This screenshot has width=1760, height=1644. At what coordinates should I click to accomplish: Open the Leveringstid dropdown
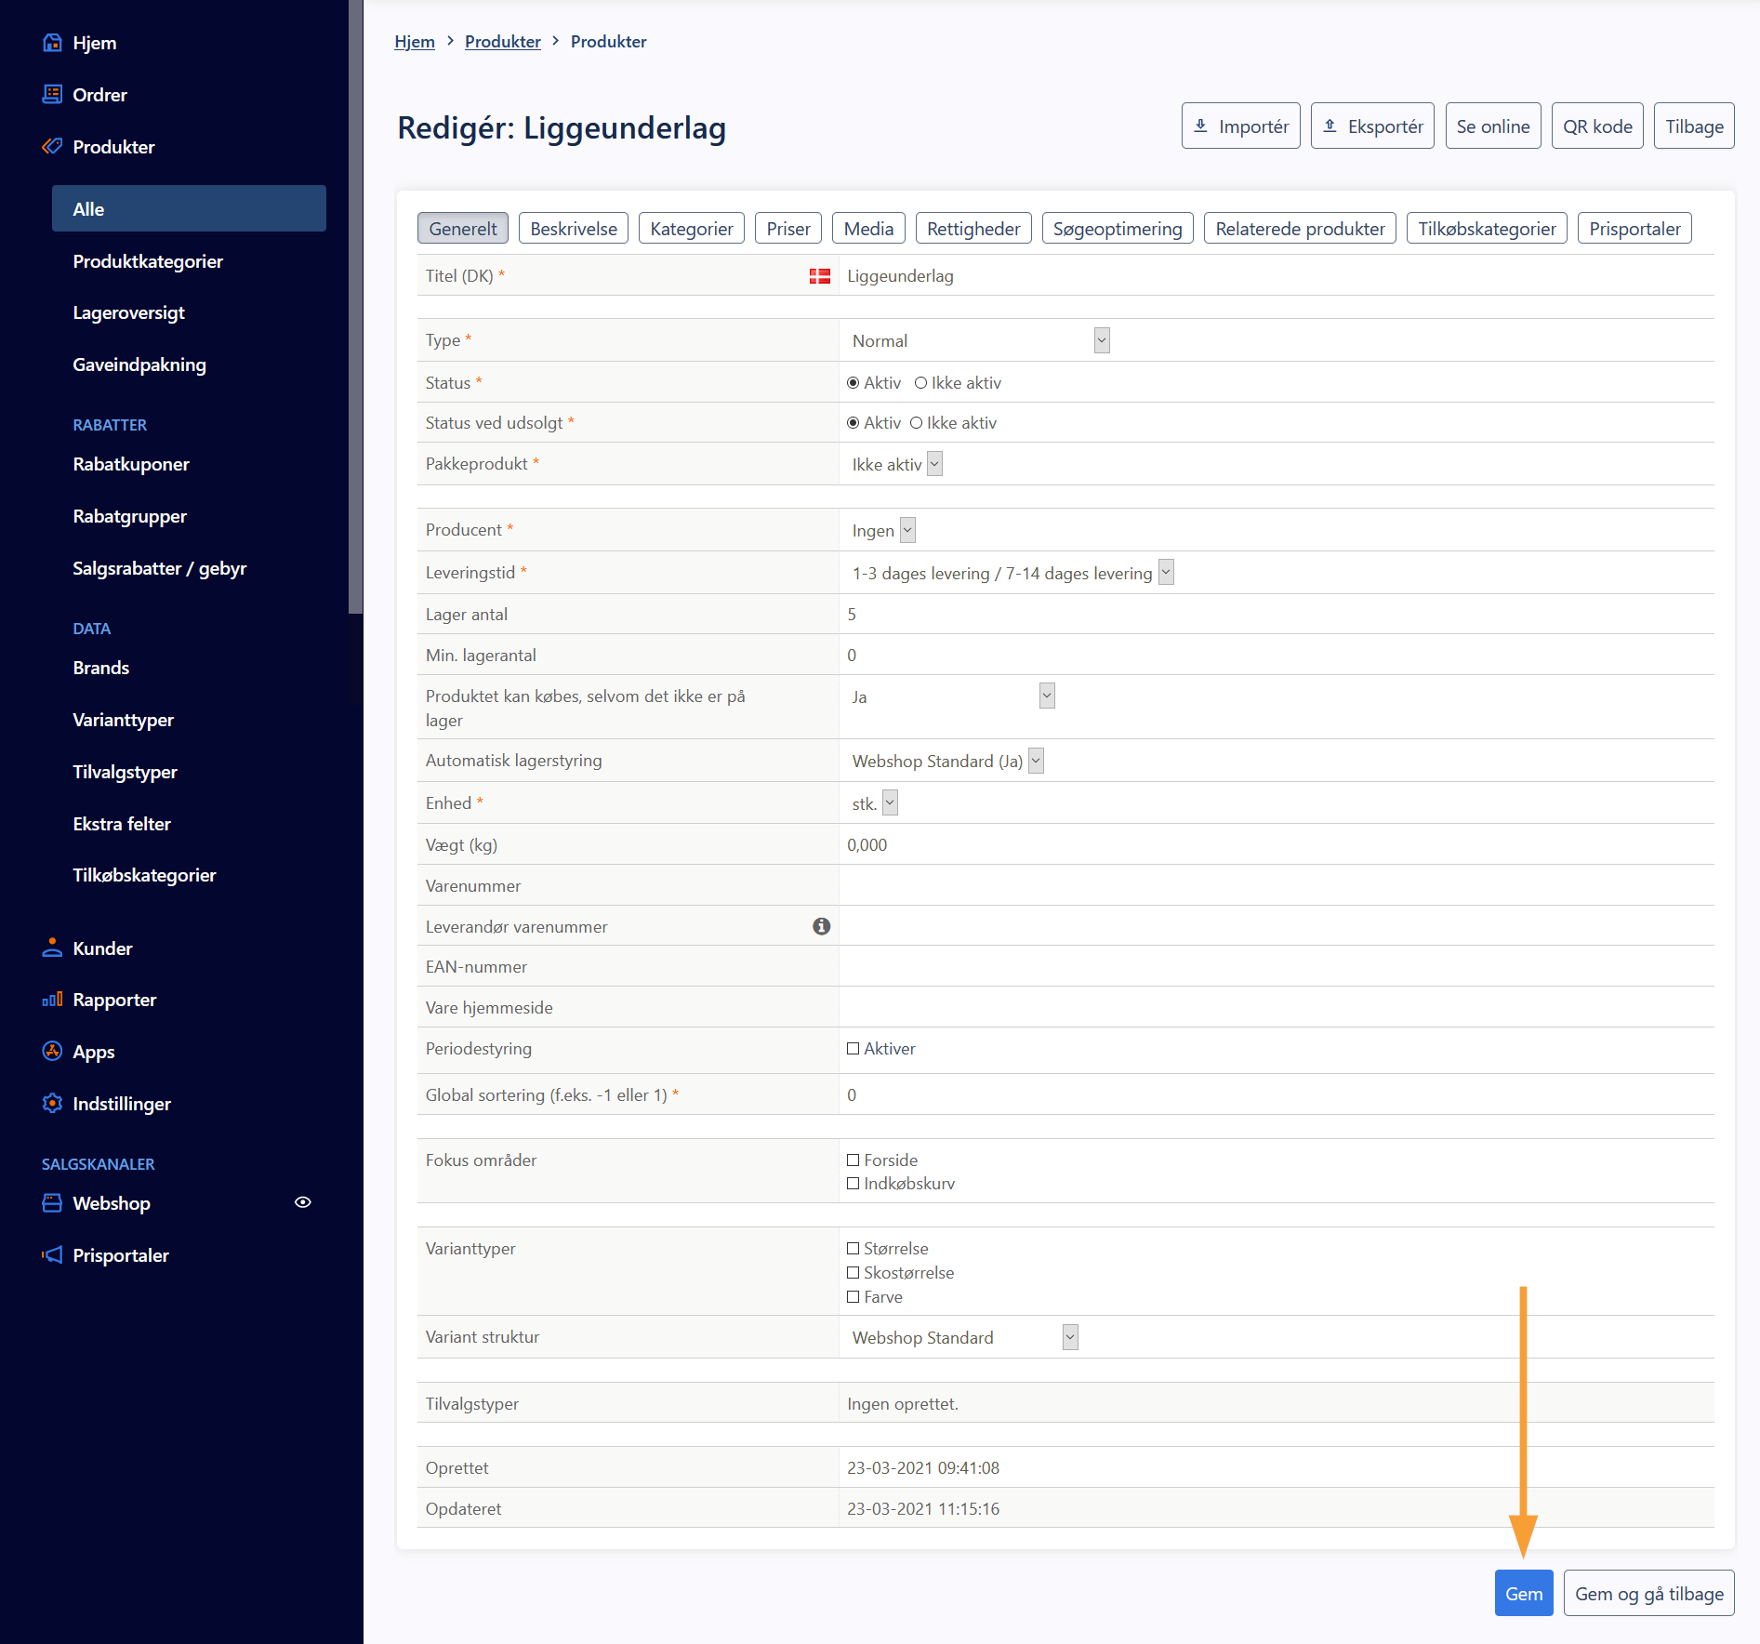pos(1012,573)
